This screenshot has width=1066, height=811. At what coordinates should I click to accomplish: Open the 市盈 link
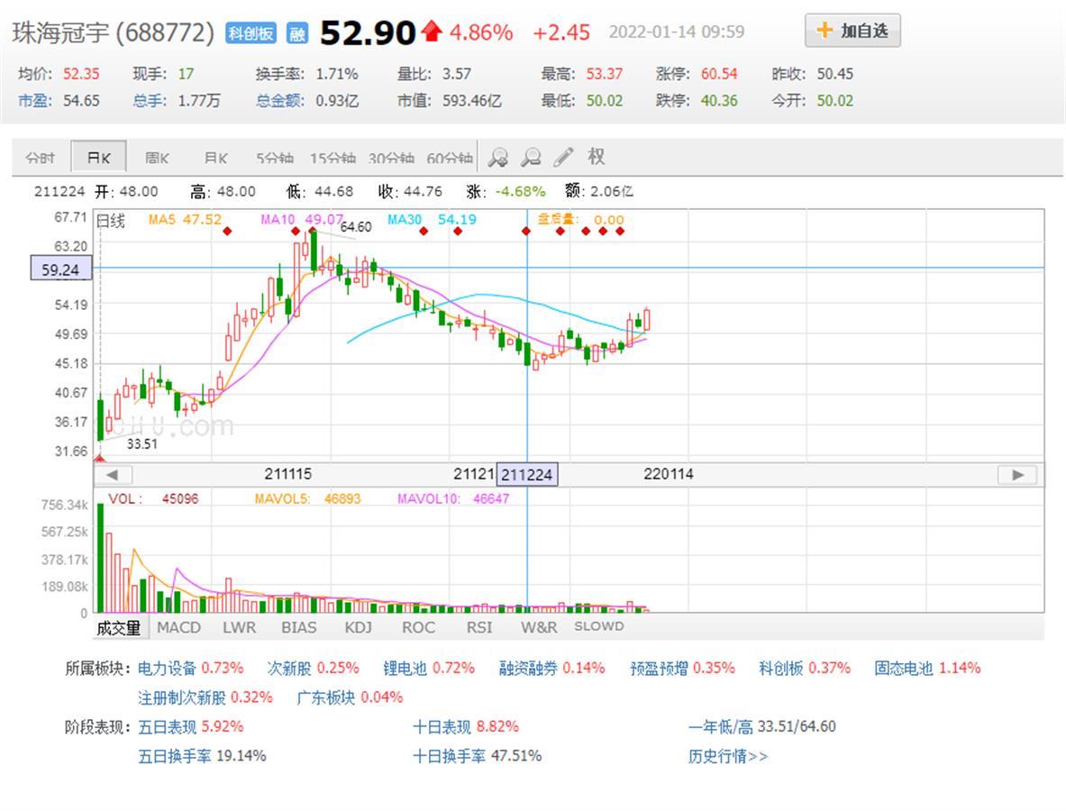[x=33, y=101]
